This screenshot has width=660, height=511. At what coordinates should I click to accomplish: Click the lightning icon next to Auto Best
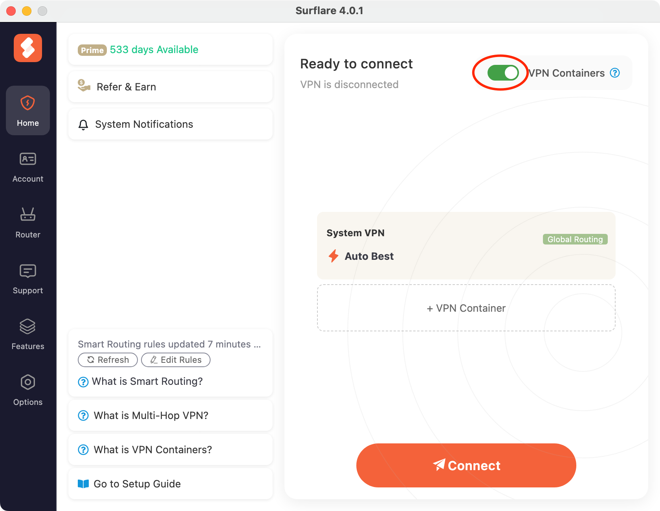click(x=333, y=256)
